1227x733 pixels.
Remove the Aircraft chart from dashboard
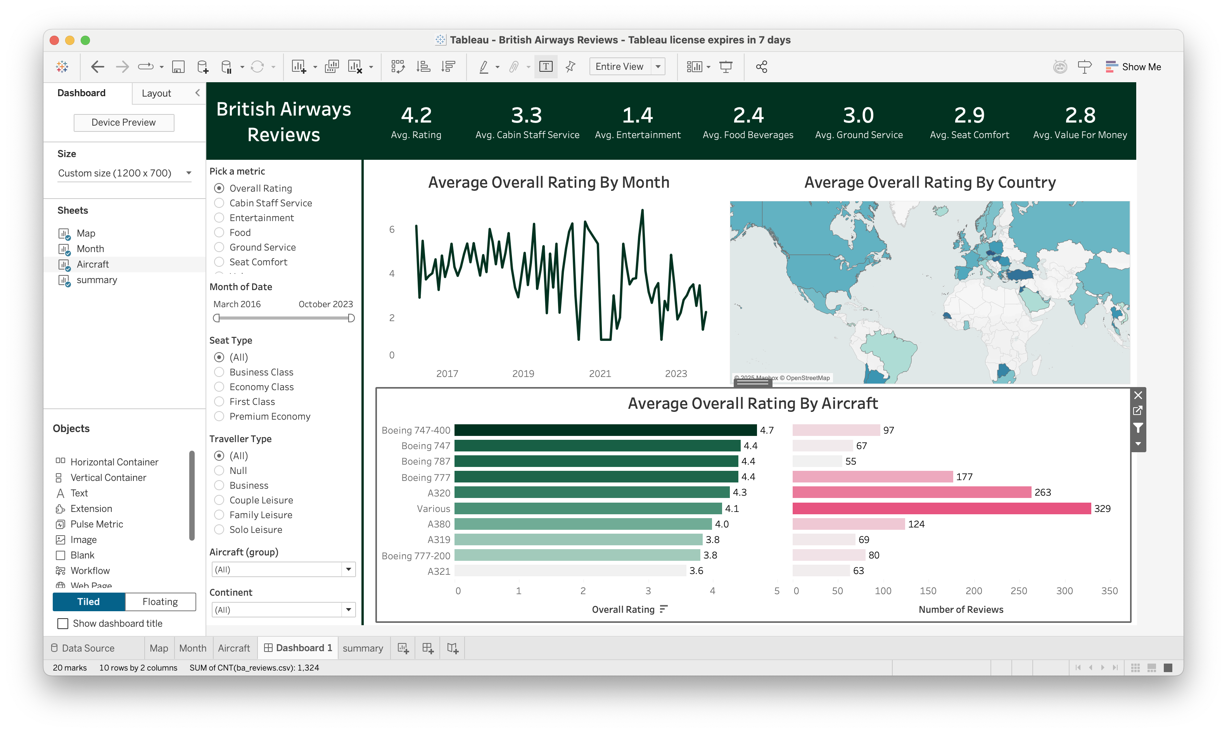click(x=1138, y=395)
